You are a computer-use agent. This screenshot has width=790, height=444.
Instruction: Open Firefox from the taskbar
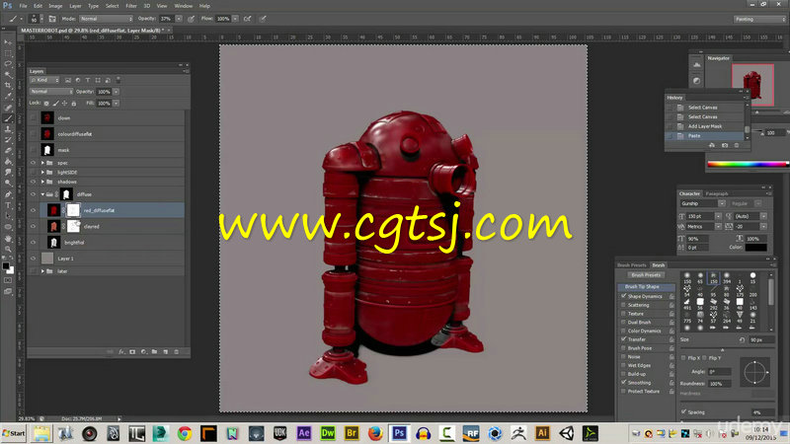tap(375, 433)
